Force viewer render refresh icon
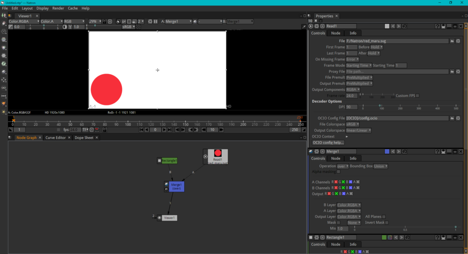The height and width of the screenshot is (254, 468). pyautogui.click(x=149, y=22)
